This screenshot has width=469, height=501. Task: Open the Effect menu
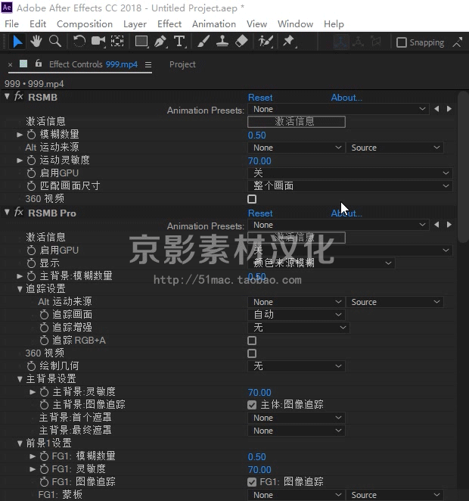coord(169,24)
